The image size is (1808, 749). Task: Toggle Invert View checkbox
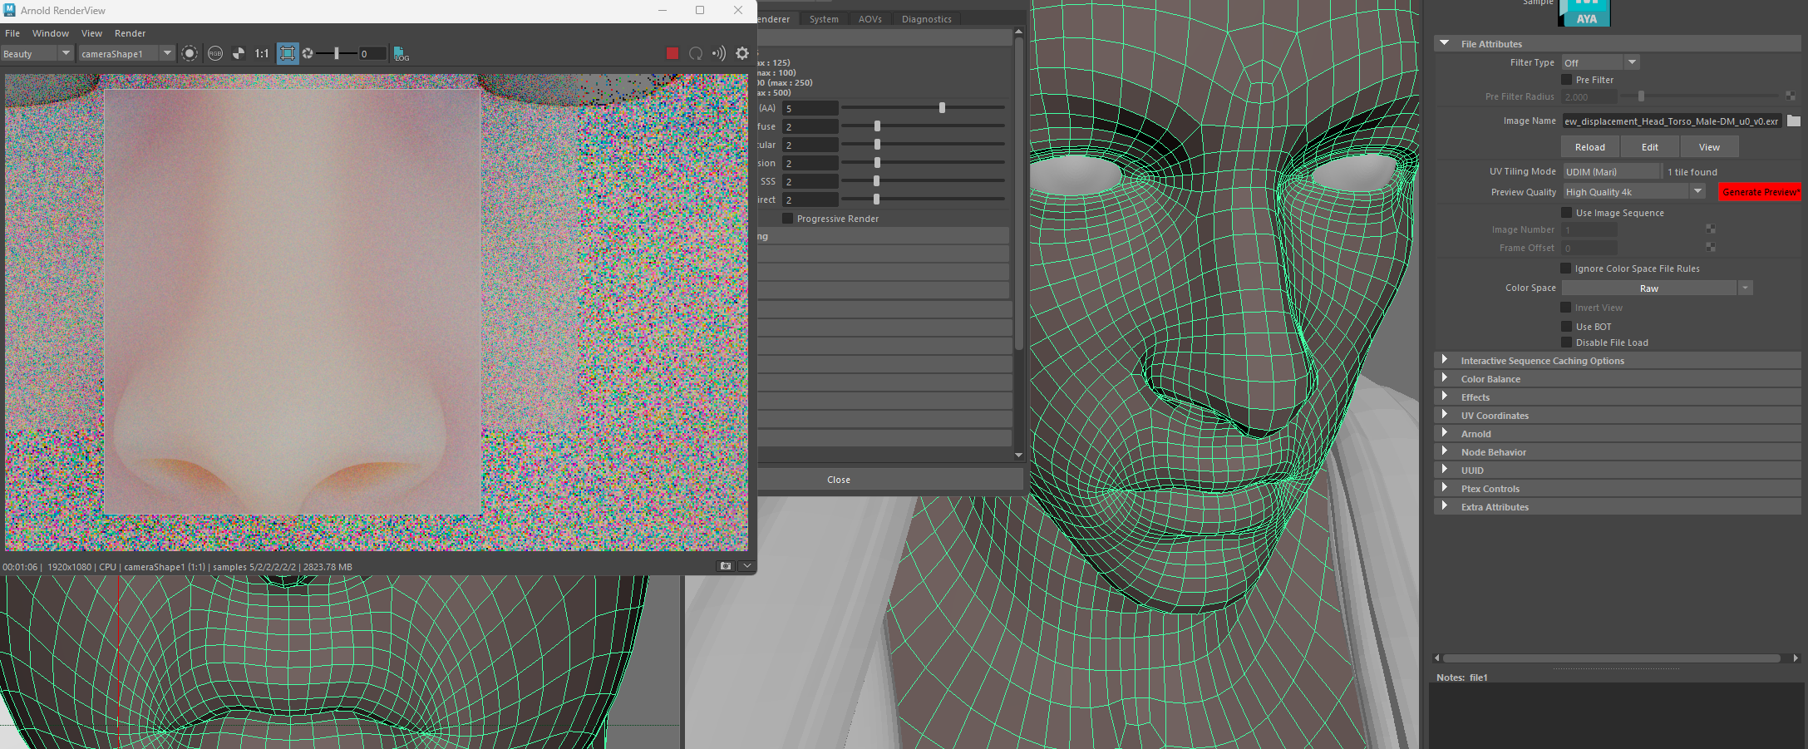1566,308
